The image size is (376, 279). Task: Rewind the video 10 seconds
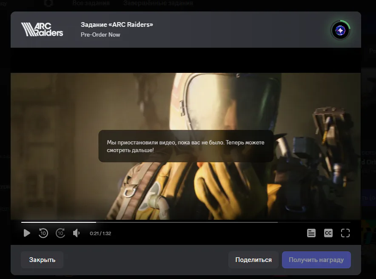[x=43, y=233]
